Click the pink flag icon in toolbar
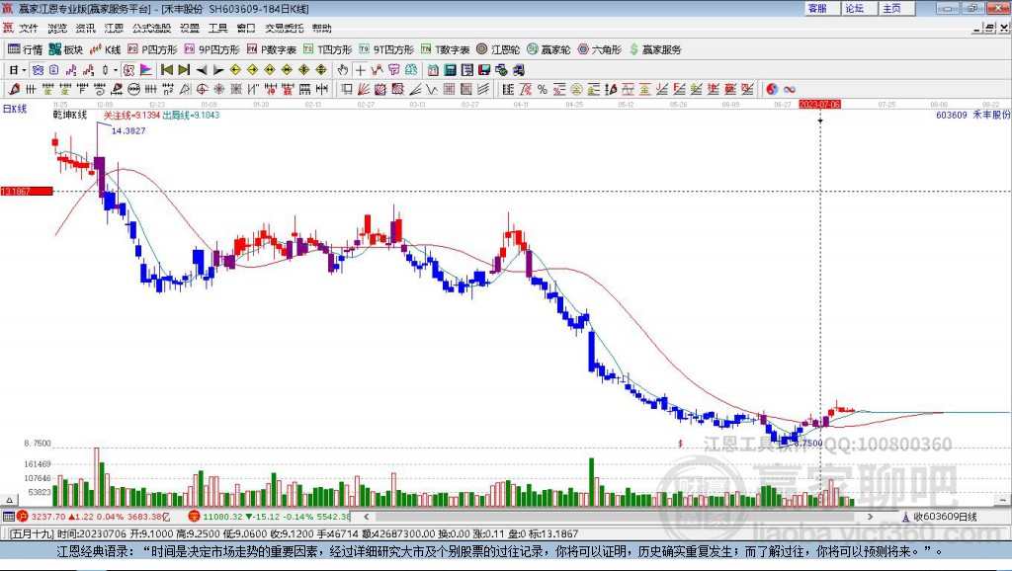The image size is (1012, 571). point(146,70)
